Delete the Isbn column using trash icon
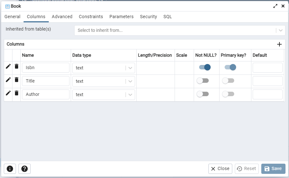289x178 pixels. pos(17,67)
